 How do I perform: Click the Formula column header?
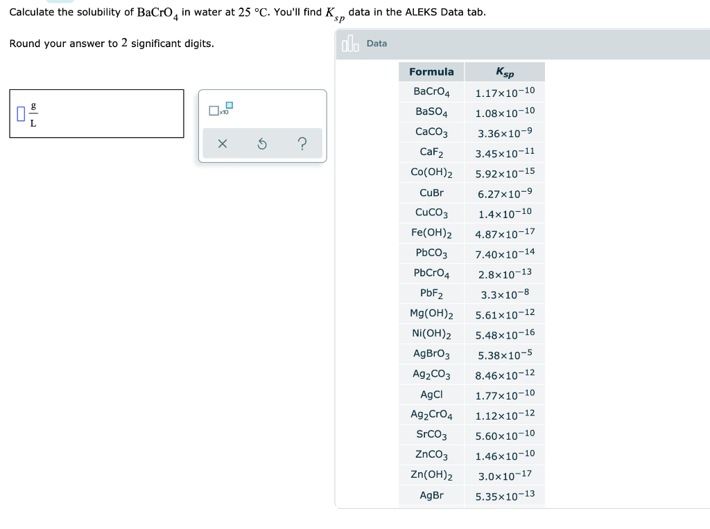(x=431, y=71)
